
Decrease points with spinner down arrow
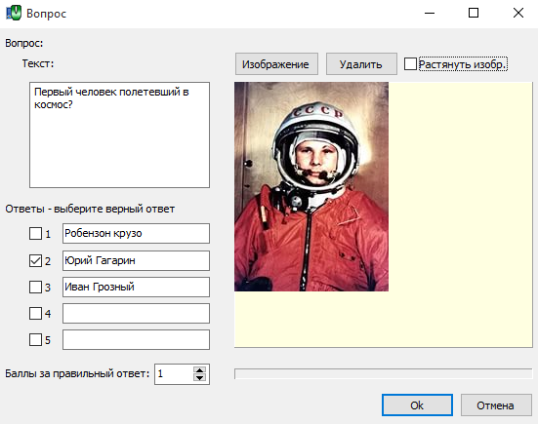[x=200, y=378]
